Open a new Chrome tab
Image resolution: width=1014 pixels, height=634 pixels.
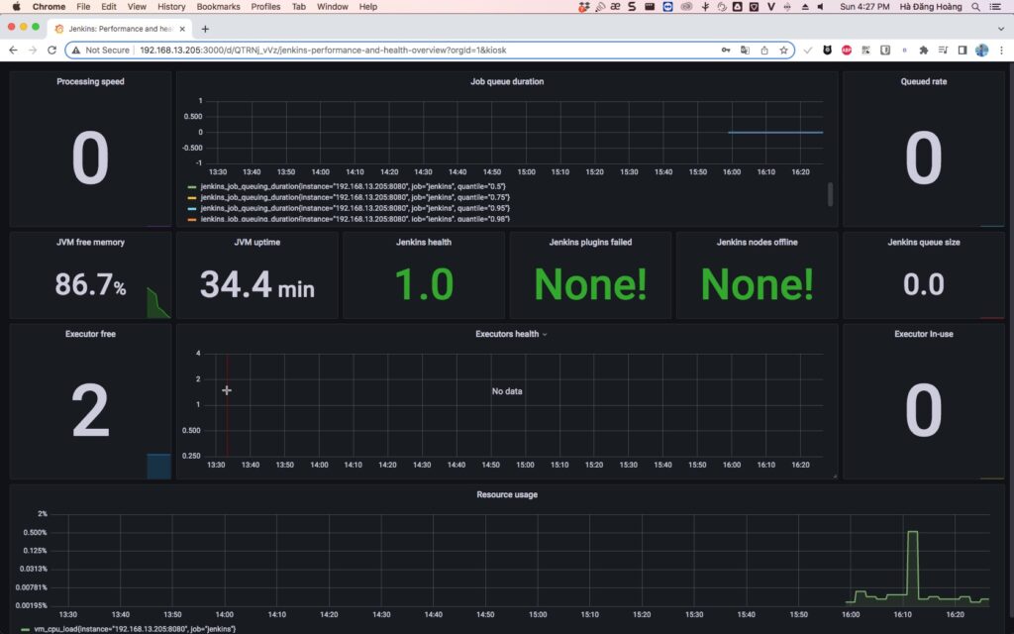point(205,29)
